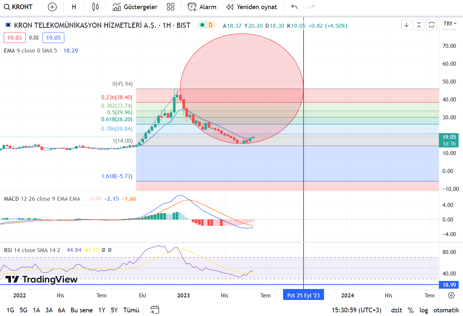Select the MACD 12 26 indicator legend
Screen dimensions: 463x316
click(x=42, y=199)
